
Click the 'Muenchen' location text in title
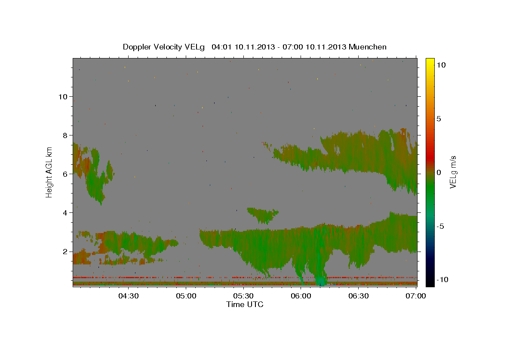(x=368, y=47)
